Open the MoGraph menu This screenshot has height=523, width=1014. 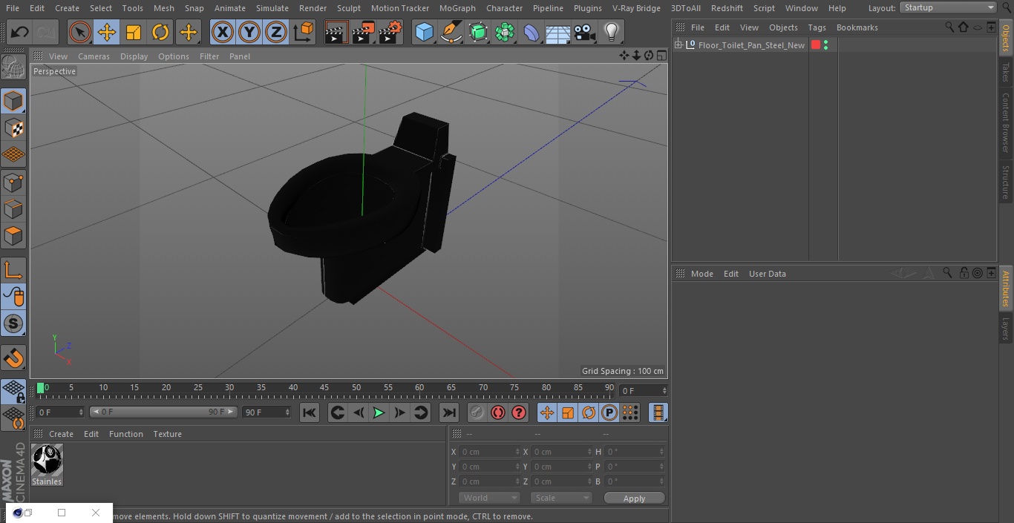[x=457, y=8]
